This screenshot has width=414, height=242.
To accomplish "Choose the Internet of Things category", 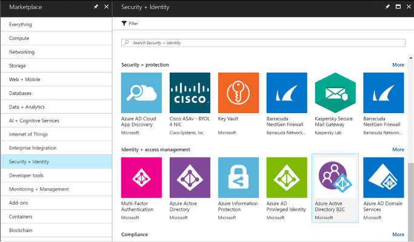I will (x=56, y=134).
